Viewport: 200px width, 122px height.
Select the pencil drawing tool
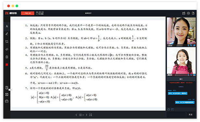pyautogui.click(x=7, y=34)
